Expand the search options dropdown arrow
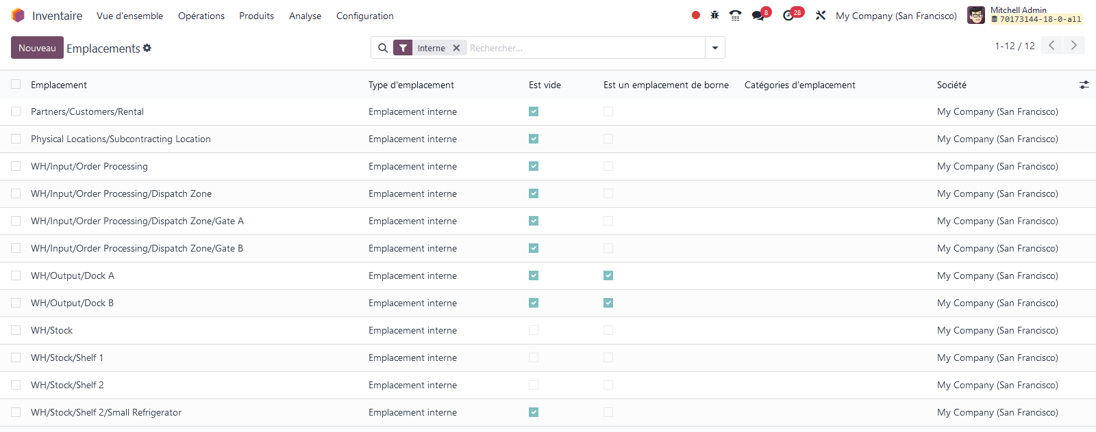 (x=714, y=48)
